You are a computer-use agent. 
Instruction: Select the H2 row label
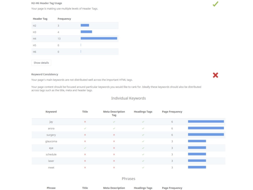(x=34, y=26)
